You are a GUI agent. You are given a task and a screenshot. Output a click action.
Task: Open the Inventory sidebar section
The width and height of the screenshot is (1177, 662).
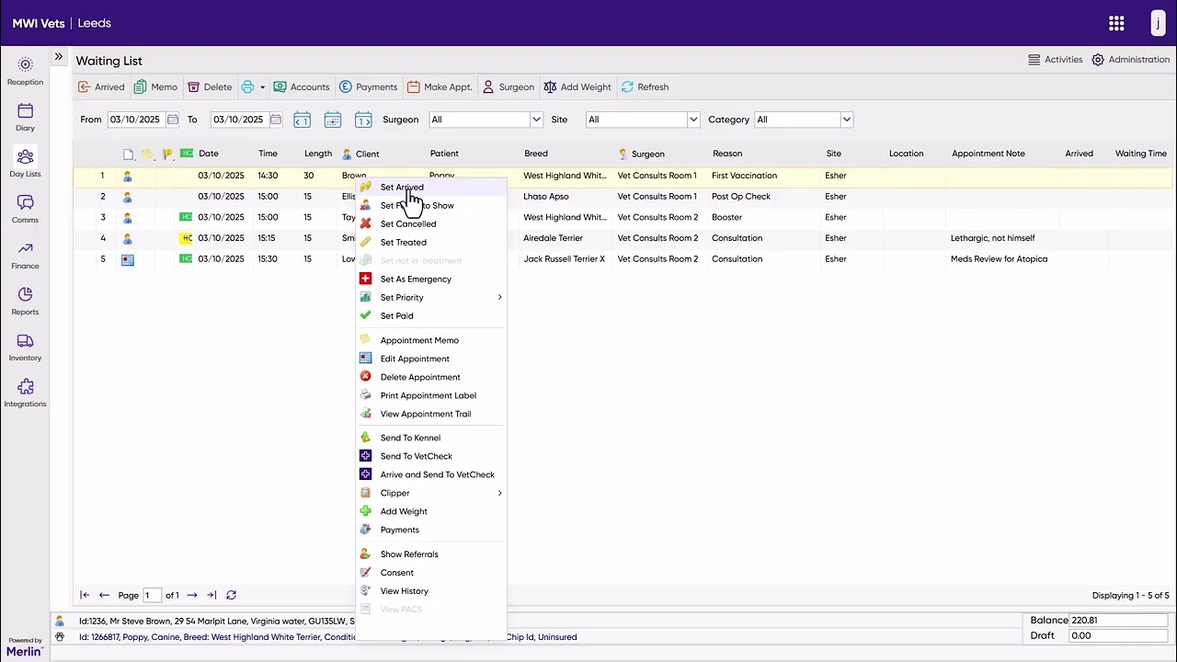click(x=25, y=347)
